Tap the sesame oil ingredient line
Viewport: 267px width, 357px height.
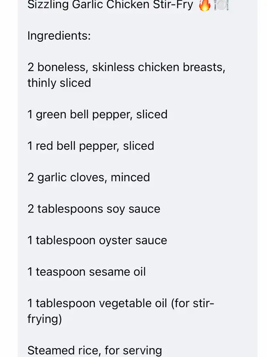(87, 272)
